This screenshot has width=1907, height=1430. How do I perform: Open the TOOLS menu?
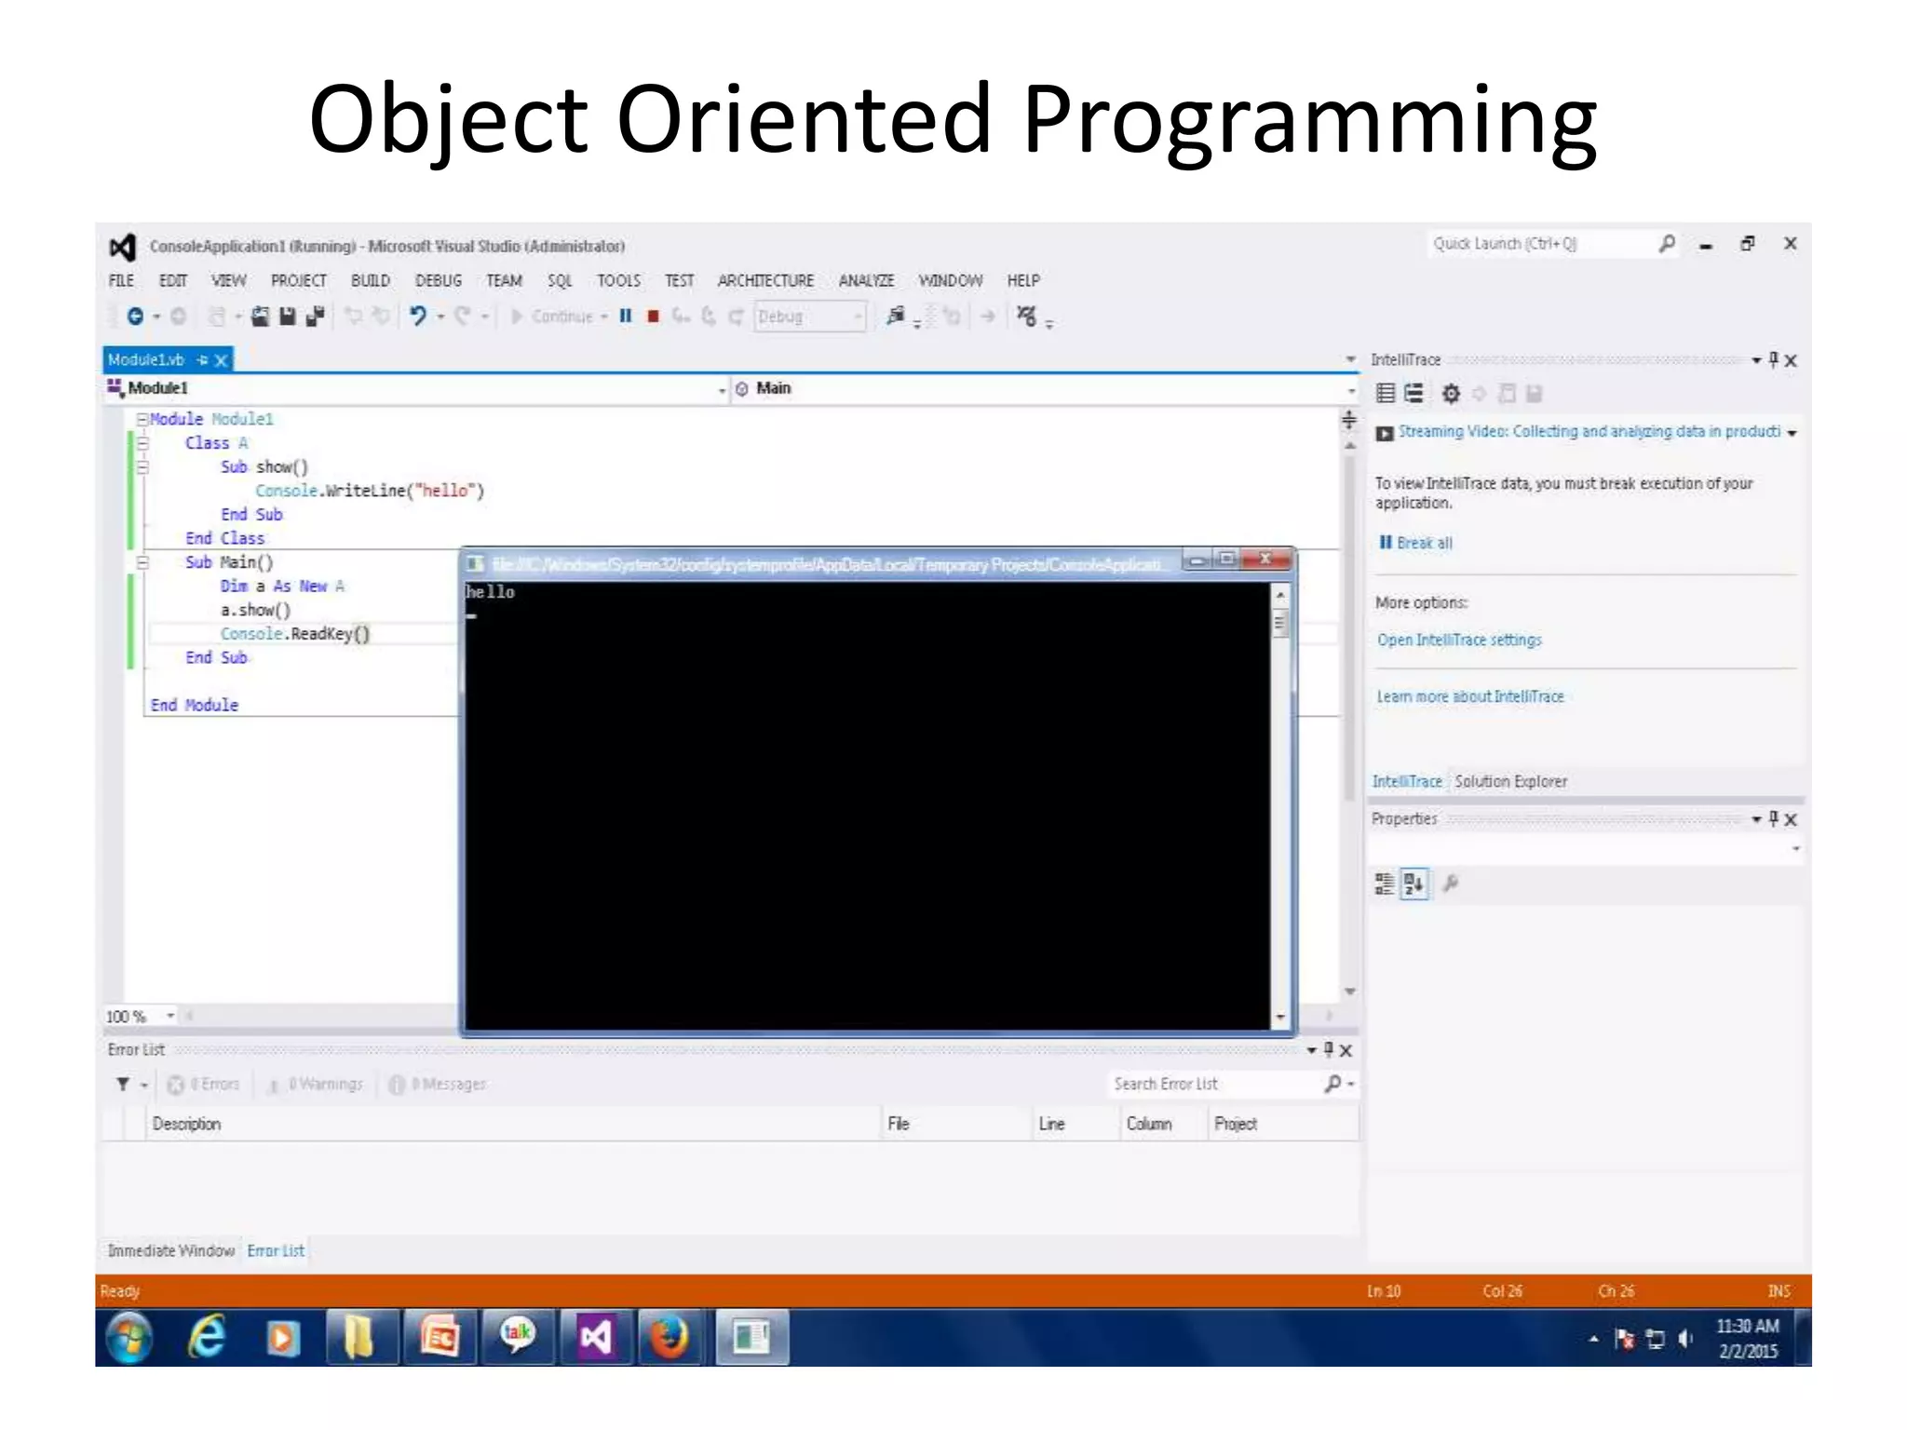(x=618, y=280)
